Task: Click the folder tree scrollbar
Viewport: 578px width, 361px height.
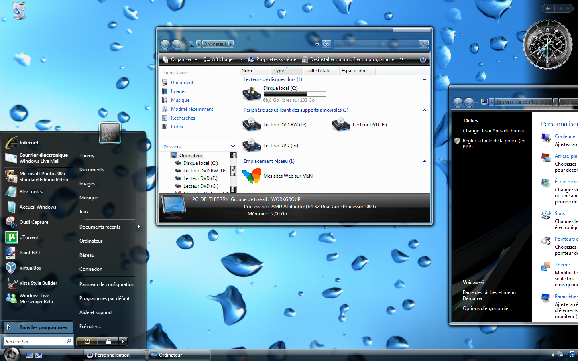Action: pos(233,172)
